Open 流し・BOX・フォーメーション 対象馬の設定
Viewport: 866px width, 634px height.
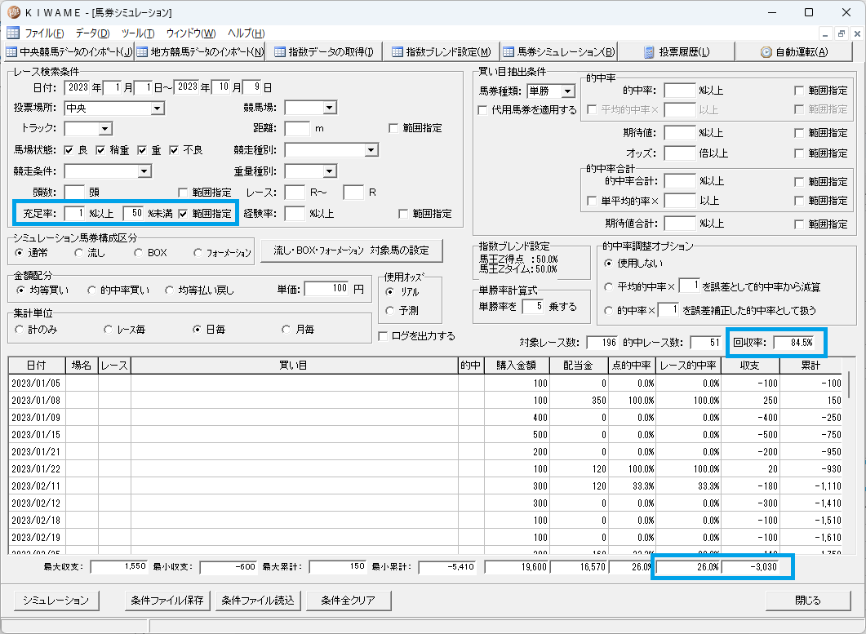tap(351, 250)
